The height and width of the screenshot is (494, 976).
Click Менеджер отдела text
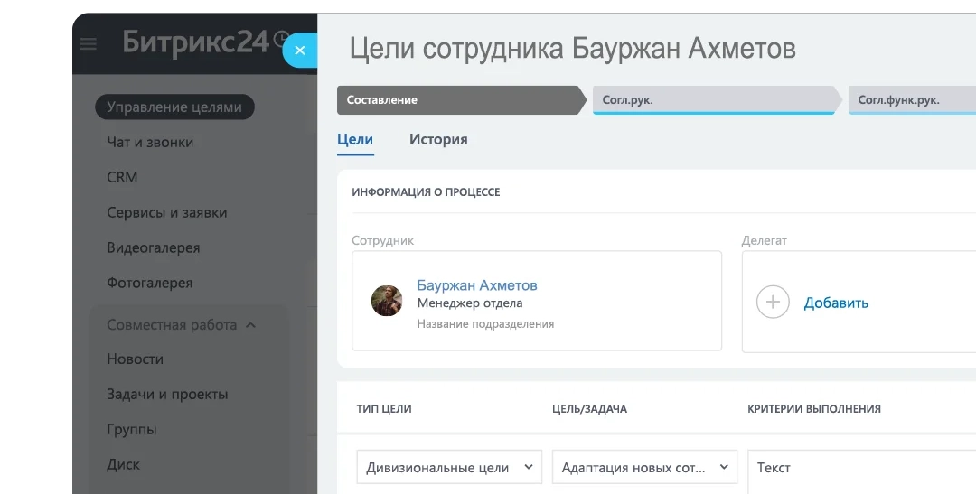[470, 303]
